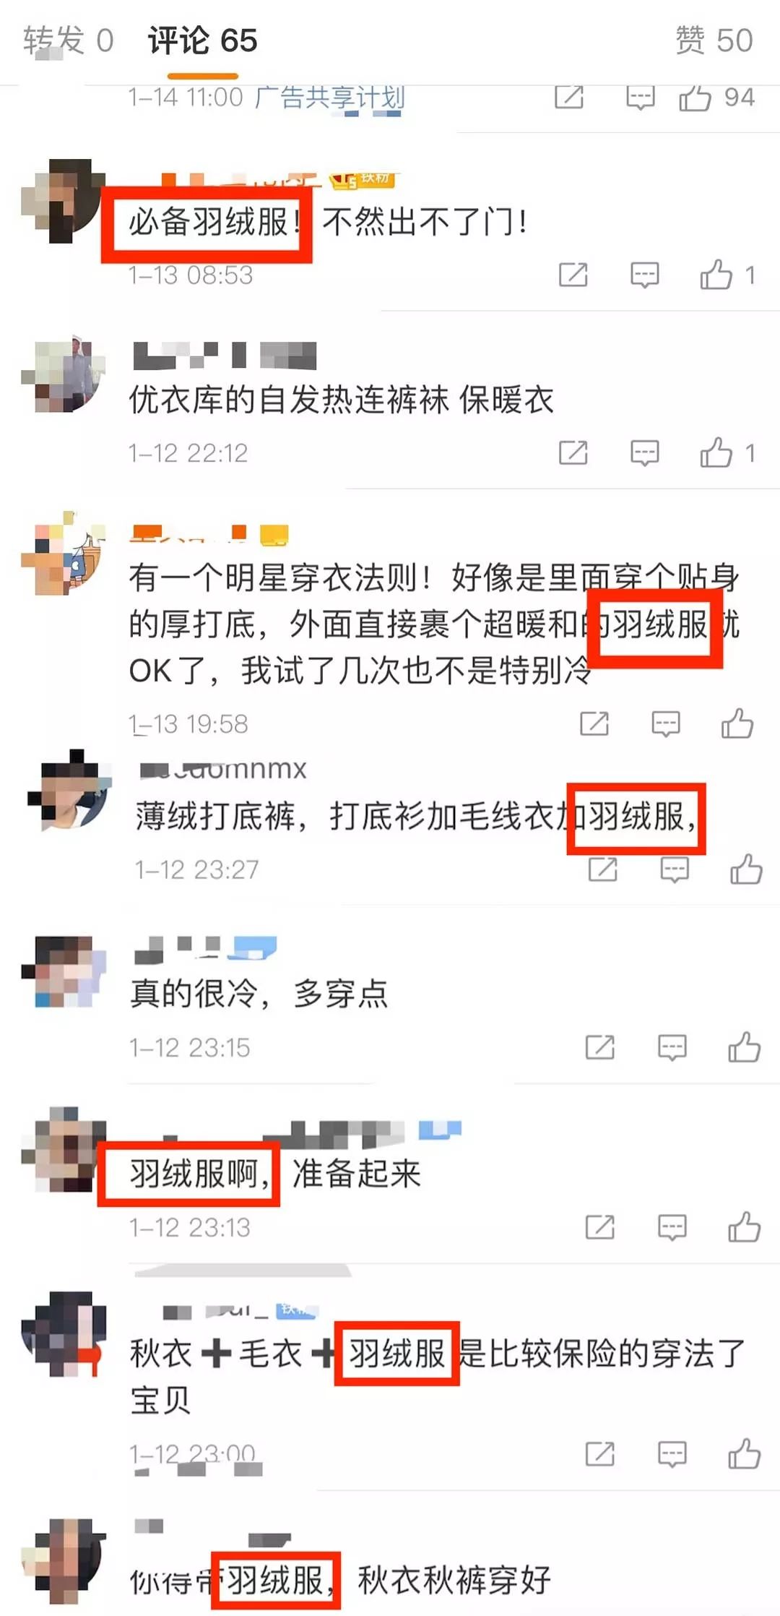Image resolution: width=780 pixels, height=1616 pixels.
Task: Like the 优衣库 heat-tech leggings comment
Action: tap(727, 452)
